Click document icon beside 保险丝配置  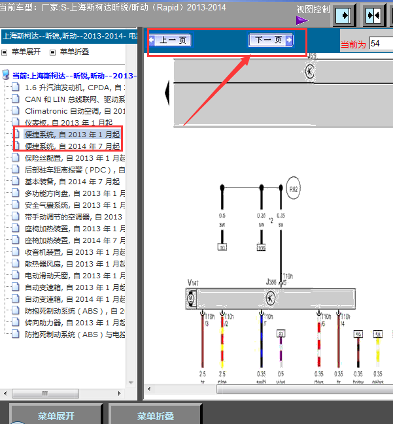coord(16,157)
